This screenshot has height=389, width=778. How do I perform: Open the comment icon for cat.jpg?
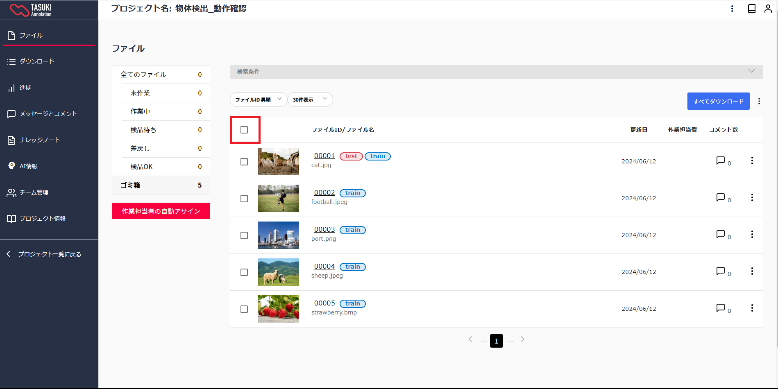(720, 161)
